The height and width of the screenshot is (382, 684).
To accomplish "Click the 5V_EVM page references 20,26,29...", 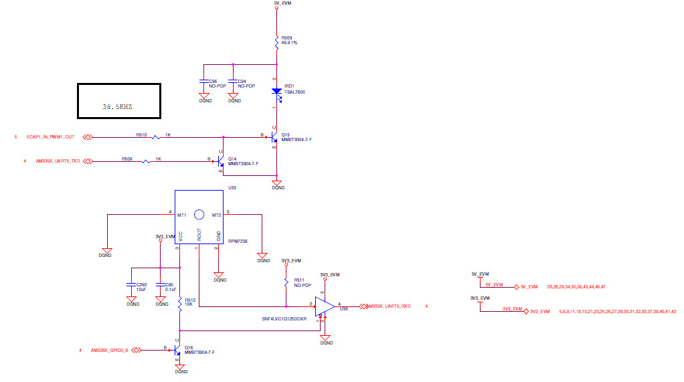I will 576,286.
